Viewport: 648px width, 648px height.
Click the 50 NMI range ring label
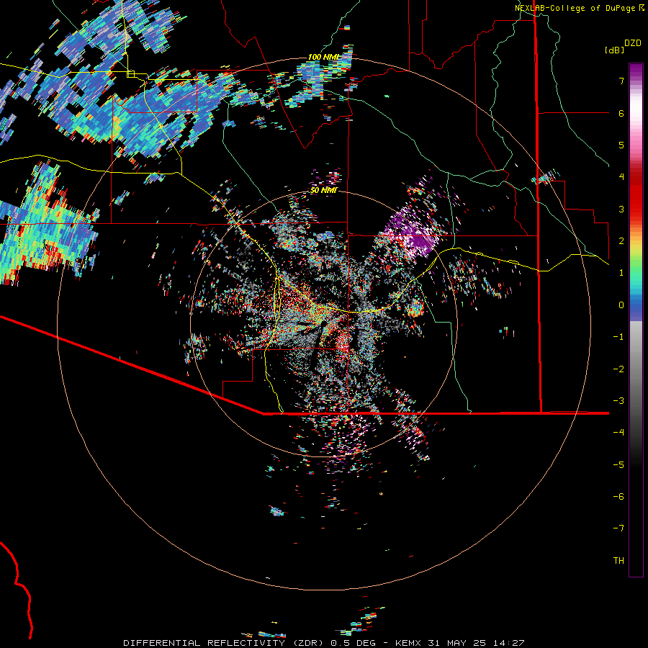(x=324, y=190)
